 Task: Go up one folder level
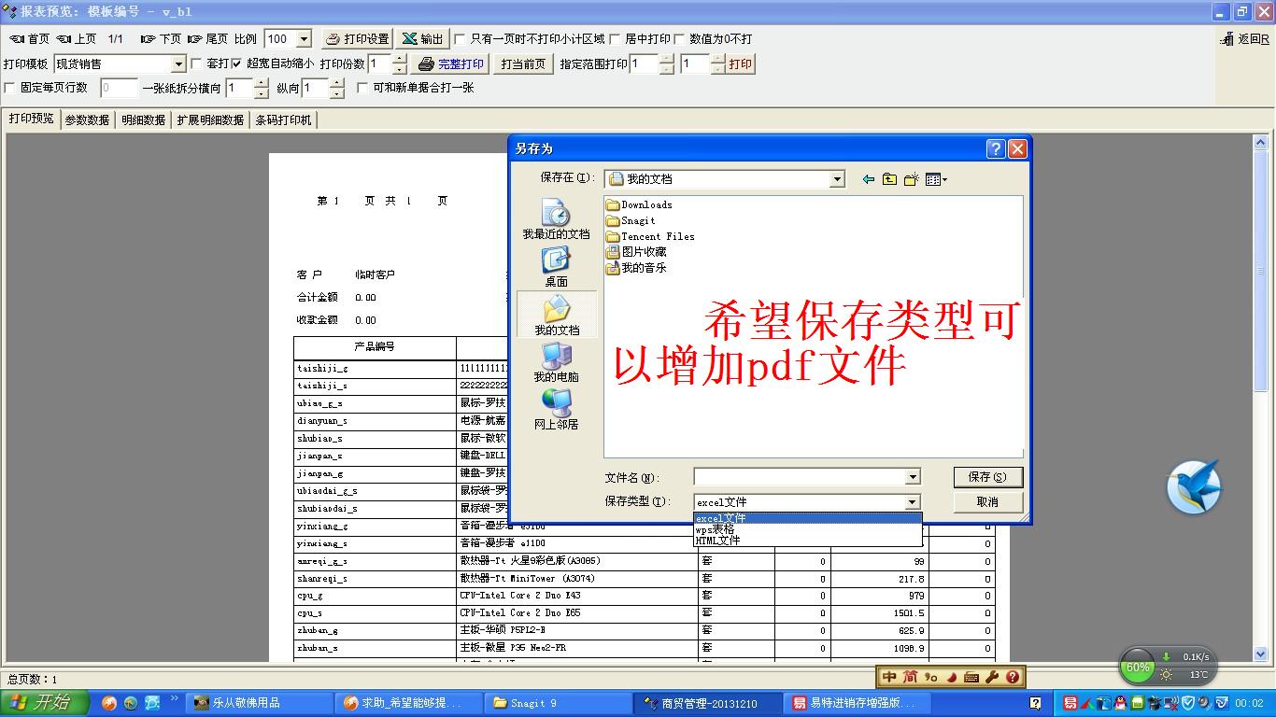(x=889, y=179)
